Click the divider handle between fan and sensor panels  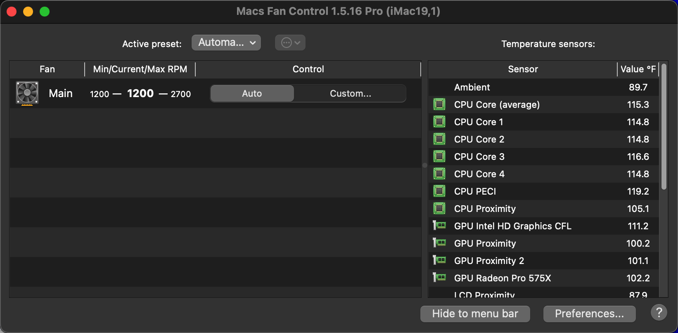[425, 165]
